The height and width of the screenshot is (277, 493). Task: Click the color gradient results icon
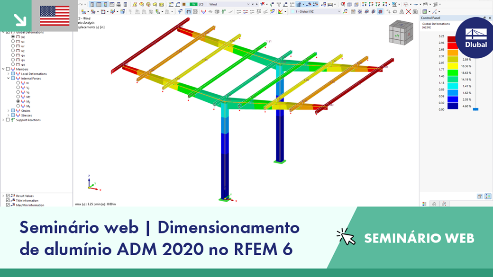click(x=280, y=12)
